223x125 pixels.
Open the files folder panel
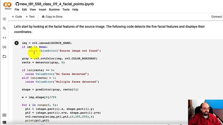click(5, 56)
